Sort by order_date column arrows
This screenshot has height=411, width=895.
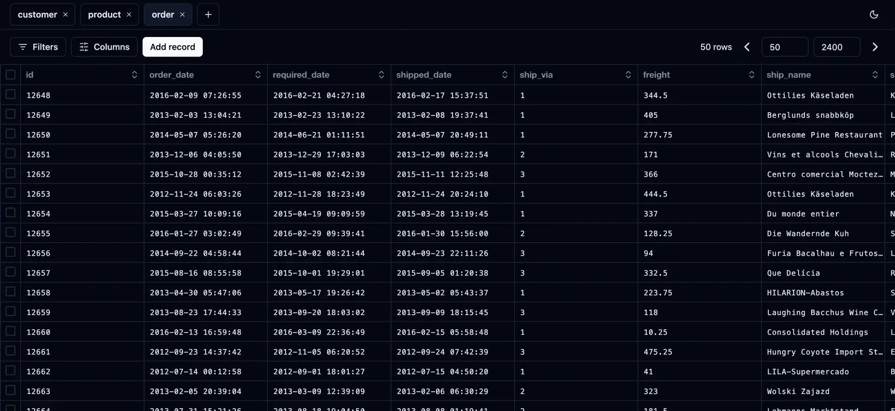pos(257,75)
